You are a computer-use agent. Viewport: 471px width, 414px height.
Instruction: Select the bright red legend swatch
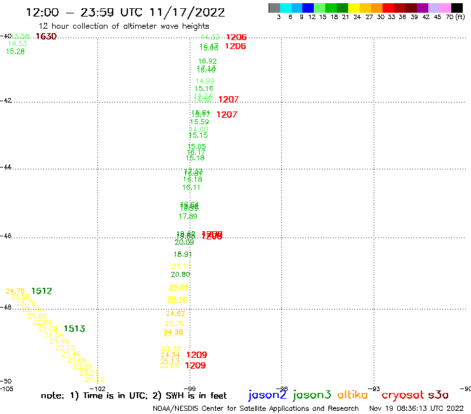(x=388, y=8)
